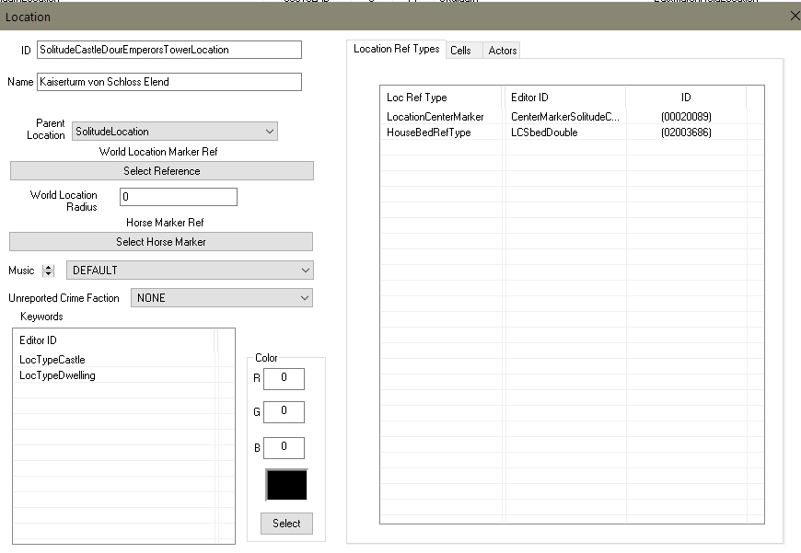Switch to the Actors tab
Viewport: 801px width, 553px height.
coord(503,51)
